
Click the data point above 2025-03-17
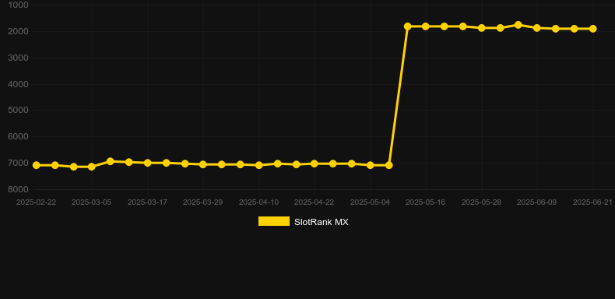(147, 163)
